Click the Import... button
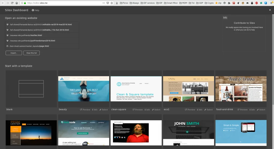Screen dimensions: 274x149 click(14, 53)
